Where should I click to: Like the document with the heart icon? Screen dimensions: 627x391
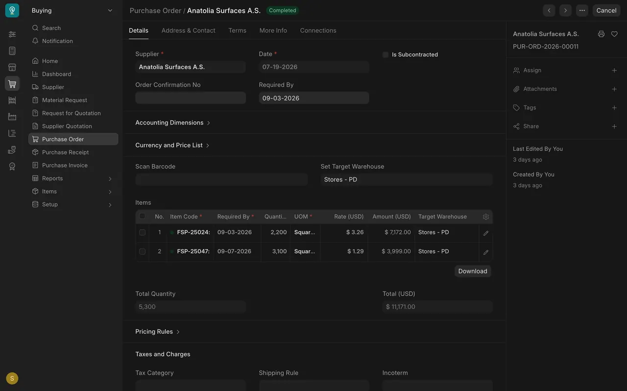pyautogui.click(x=614, y=34)
